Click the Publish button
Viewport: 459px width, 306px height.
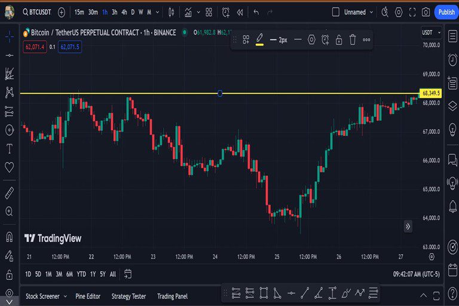[x=446, y=12]
